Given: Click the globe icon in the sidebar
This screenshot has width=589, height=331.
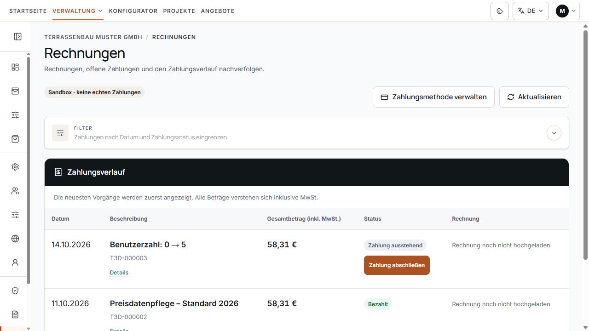Looking at the screenshot, I should (x=15, y=239).
